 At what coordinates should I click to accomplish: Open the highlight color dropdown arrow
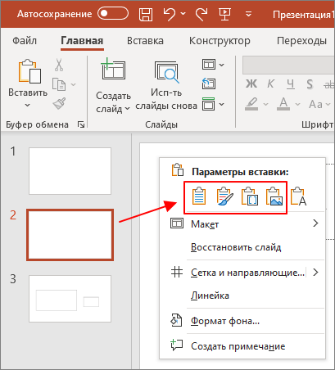[265, 104]
